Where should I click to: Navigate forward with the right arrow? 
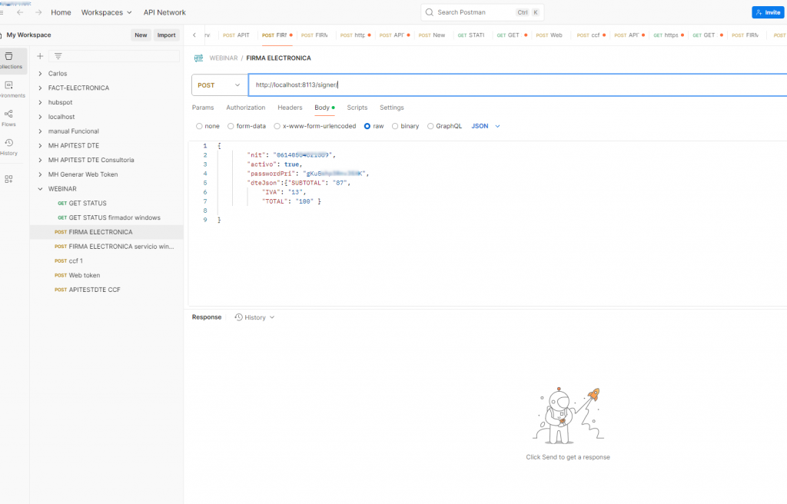(38, 12)
